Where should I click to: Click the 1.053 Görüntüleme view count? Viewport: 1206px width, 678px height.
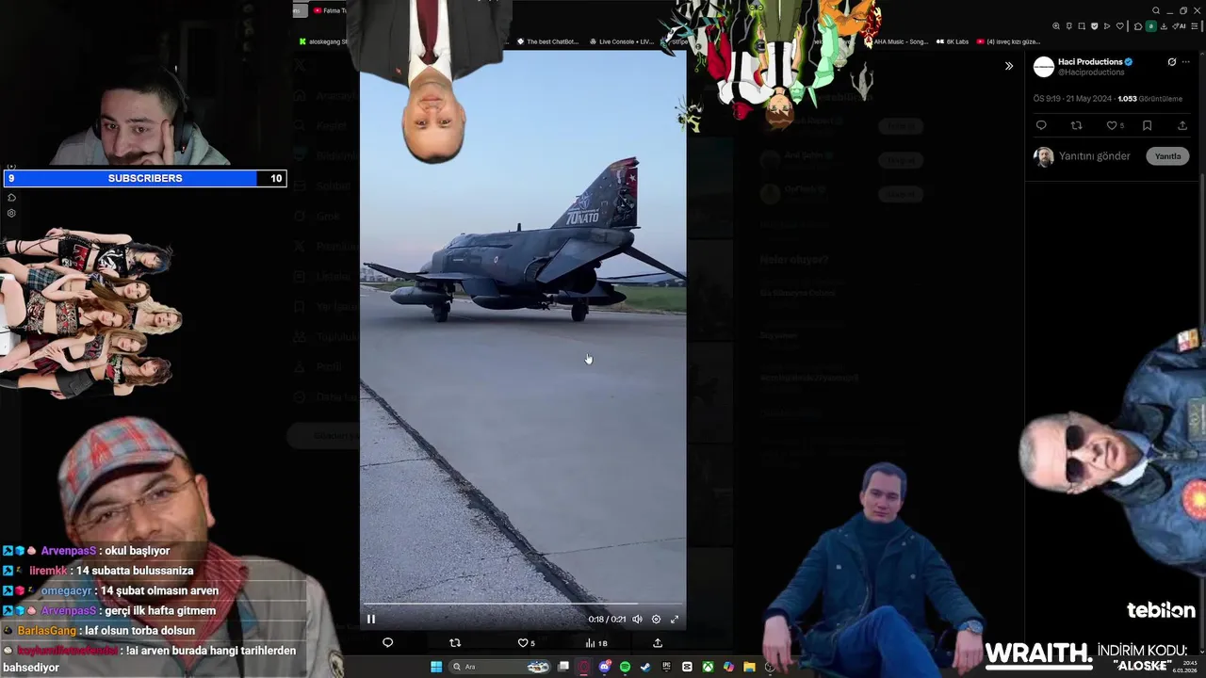(x=1149, y=99)
